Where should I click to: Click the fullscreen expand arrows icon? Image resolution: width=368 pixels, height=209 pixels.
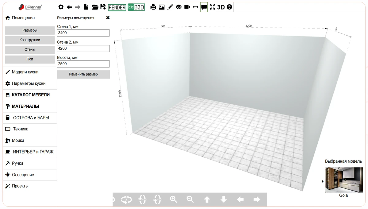[x=213, y=7]
